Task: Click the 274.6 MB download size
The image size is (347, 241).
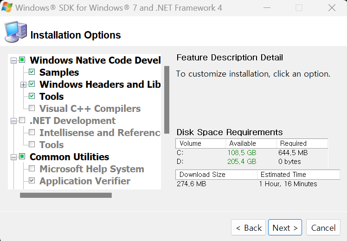Action: pyautogui.click(x=192, y=184)
